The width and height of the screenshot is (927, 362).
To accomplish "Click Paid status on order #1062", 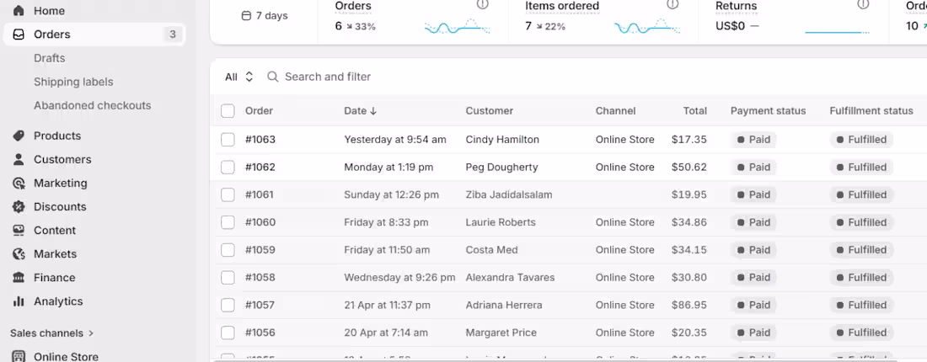I will click(753, 168).
